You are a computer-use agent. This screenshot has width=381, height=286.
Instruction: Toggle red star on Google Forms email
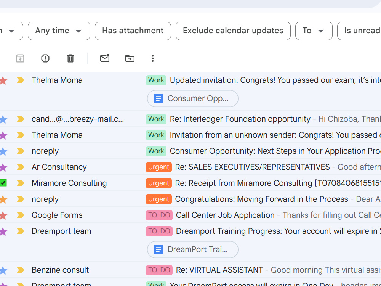pos(3,215)
